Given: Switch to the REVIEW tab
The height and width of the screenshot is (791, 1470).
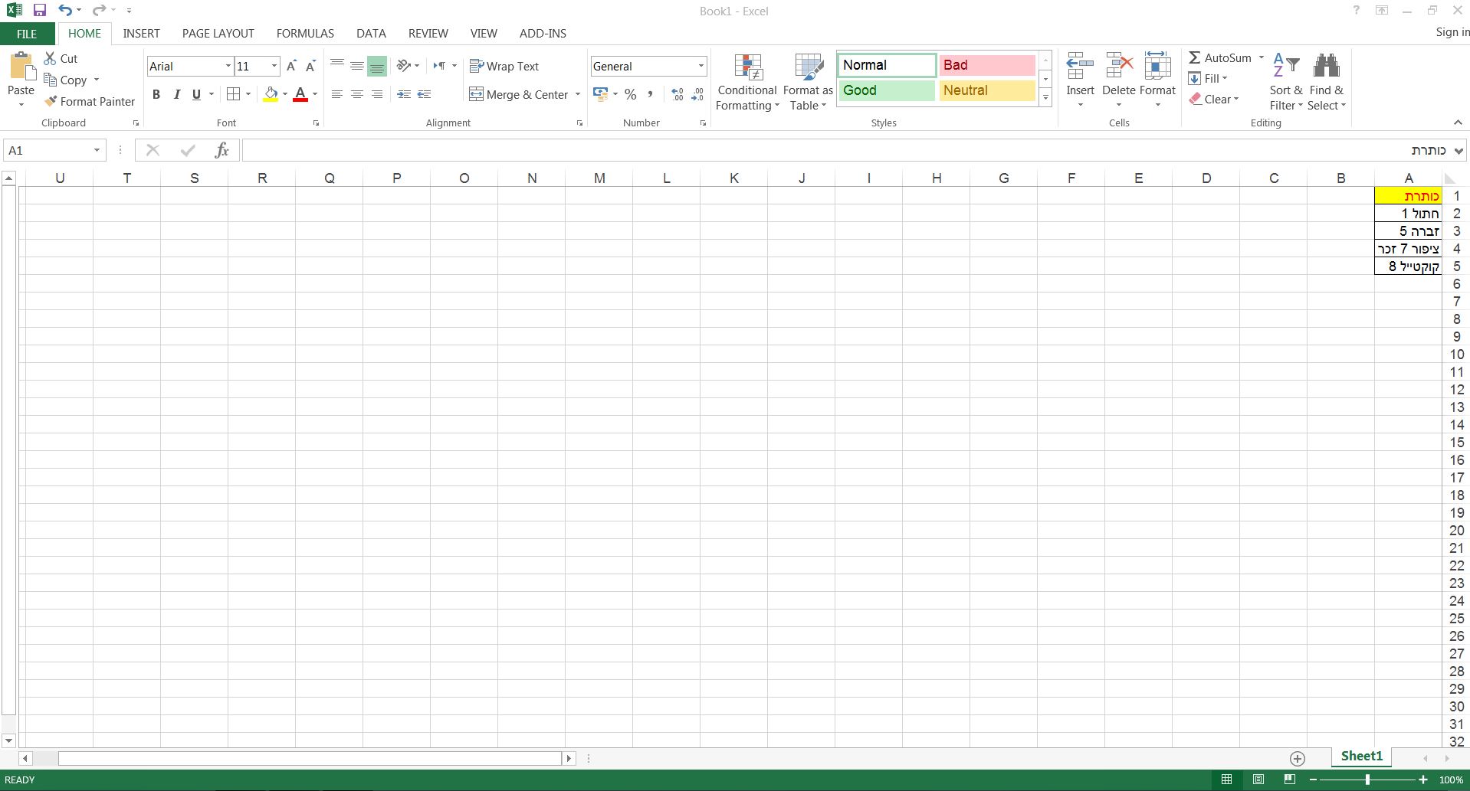Looking at the screenshot, I should coord(428,34).
